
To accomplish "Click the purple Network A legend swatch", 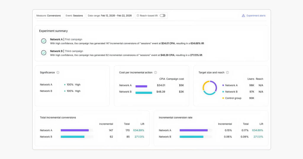I will pos(223,85).
